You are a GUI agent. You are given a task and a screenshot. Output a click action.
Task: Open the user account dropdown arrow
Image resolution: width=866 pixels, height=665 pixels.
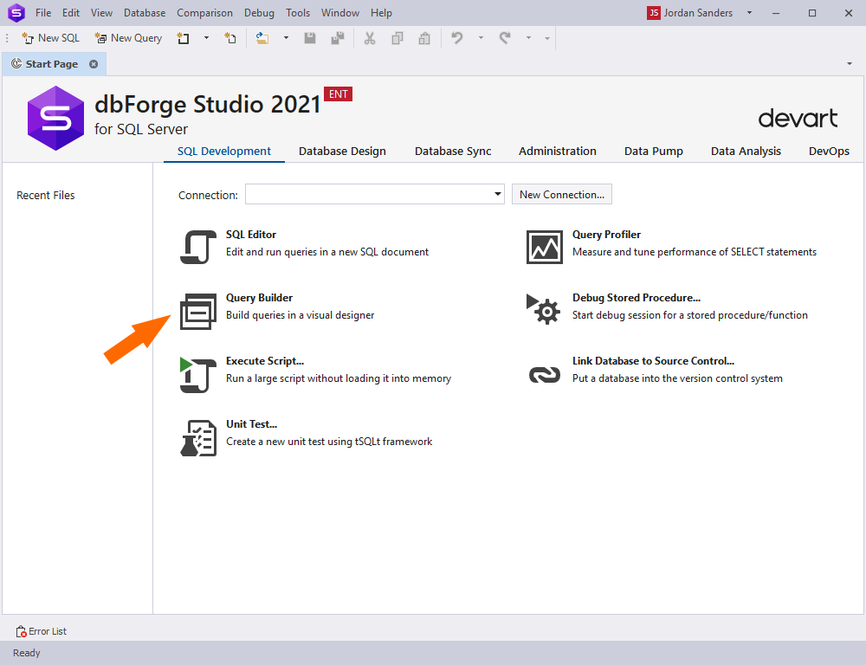pyautogui.click(x=749, y=13)
